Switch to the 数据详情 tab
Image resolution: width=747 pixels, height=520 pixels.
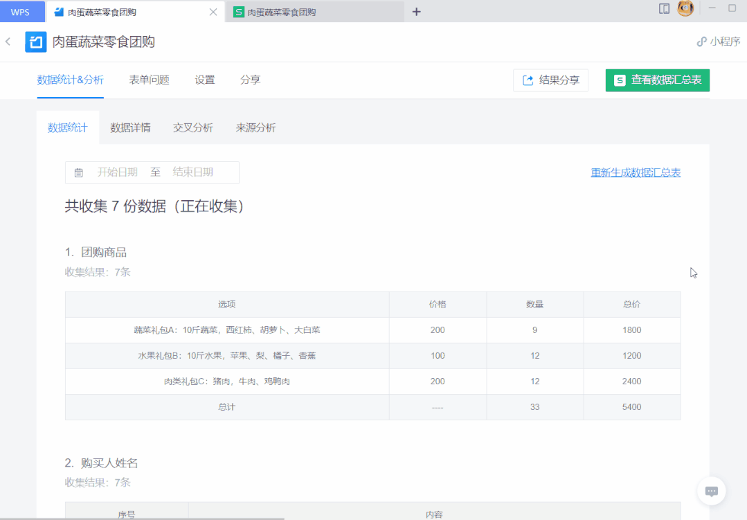pyautogui.click(x=130, y=128)
